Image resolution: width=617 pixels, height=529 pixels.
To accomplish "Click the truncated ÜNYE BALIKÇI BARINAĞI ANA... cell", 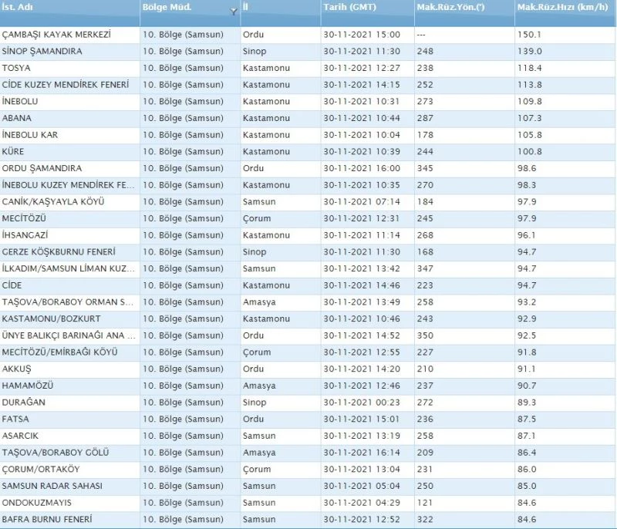I will click(x=69, y=335).
